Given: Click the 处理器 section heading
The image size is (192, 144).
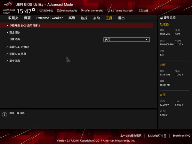Looking at the screenshot, I should click(x=164, y=24).
